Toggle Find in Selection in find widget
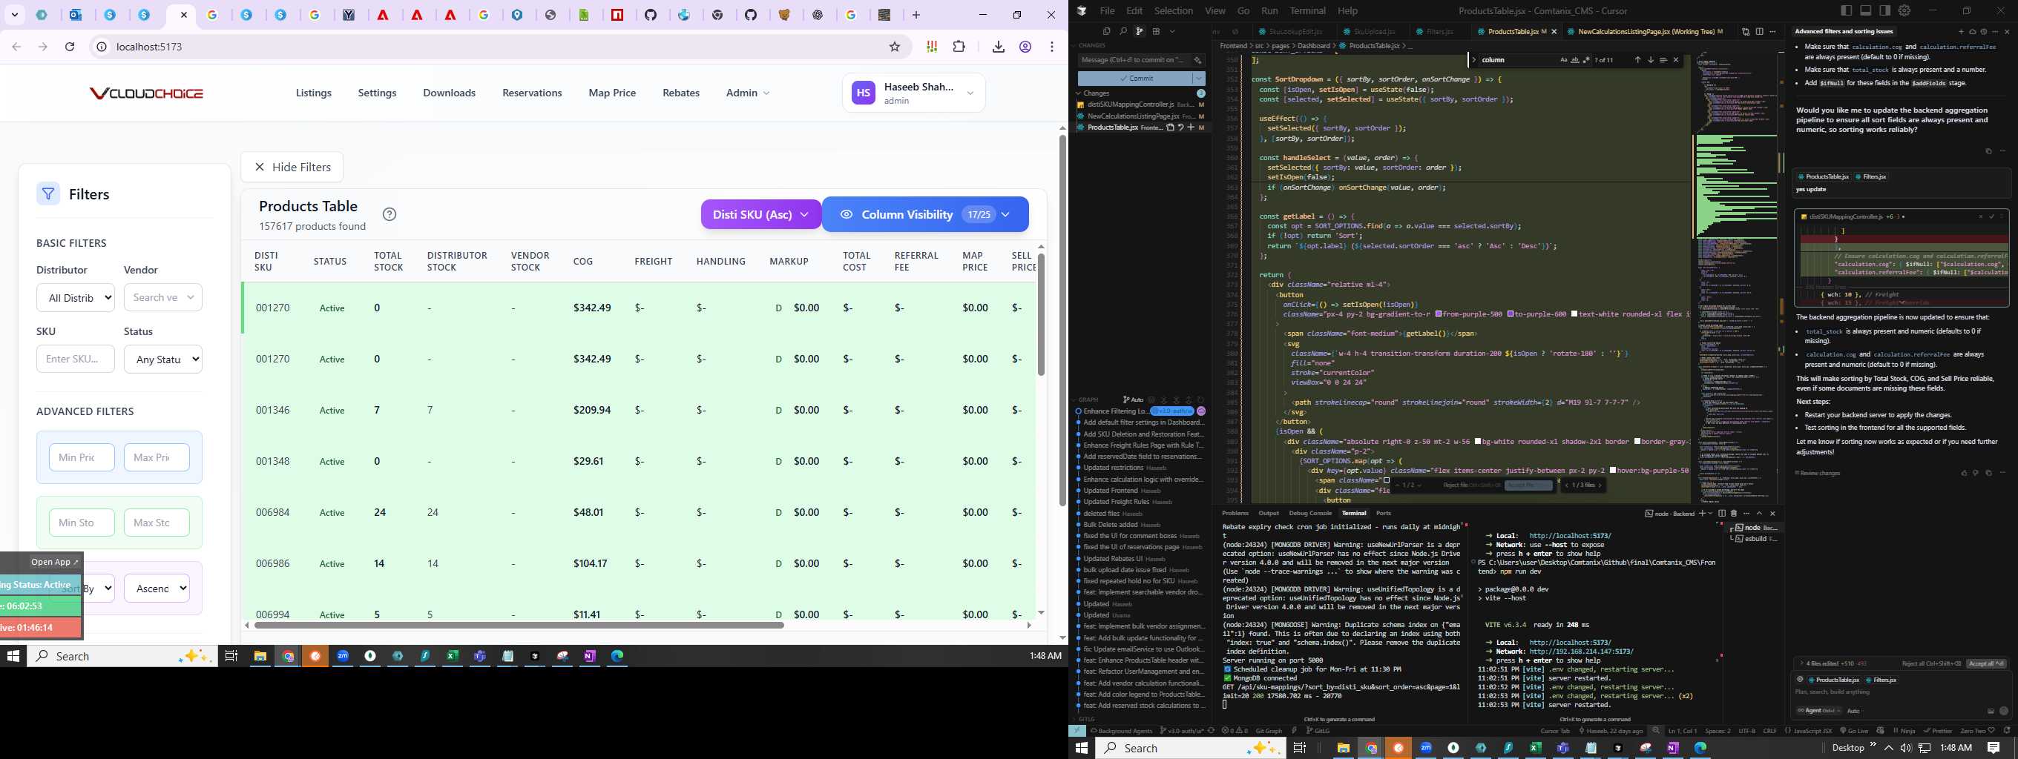 1663,59
